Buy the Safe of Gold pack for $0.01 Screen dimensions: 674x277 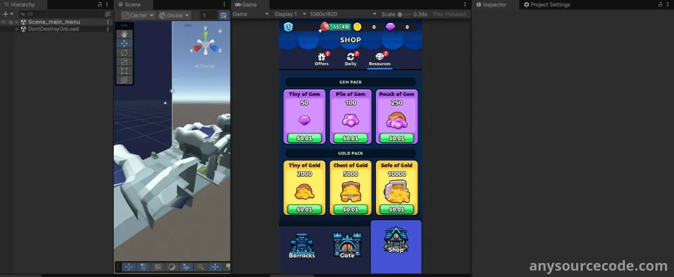[x=396, y=209]
